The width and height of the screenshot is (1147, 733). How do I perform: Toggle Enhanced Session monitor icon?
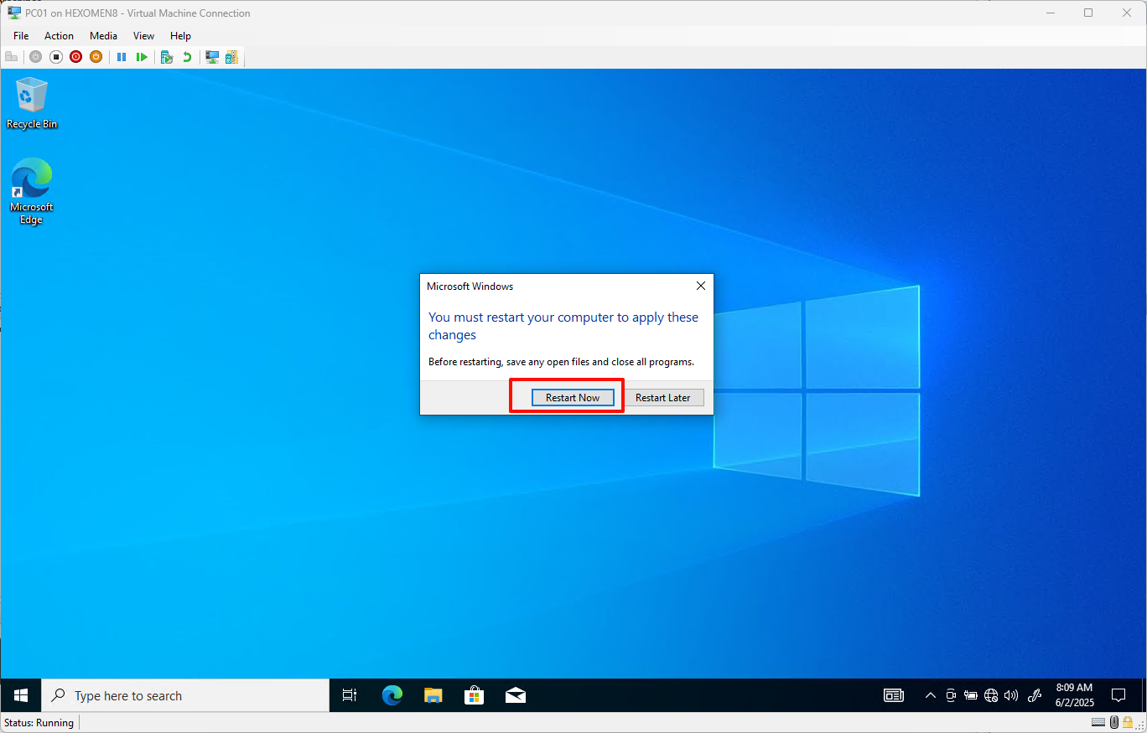tap(212, 57)
